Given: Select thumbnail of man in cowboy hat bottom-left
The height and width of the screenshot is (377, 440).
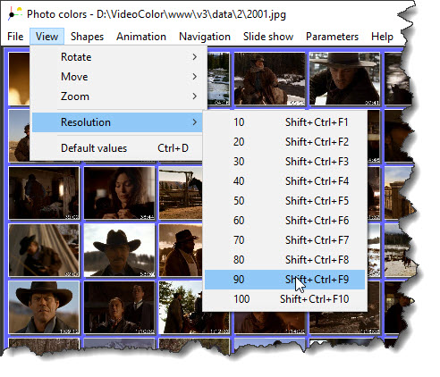Looking at the screenshot, I should [x=44, y=307].
